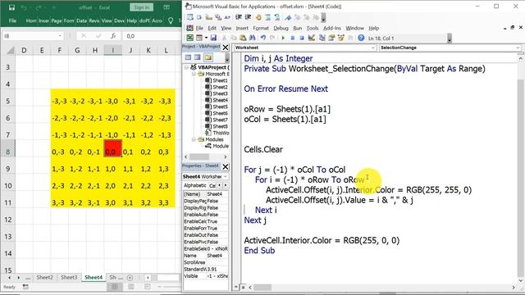Viewport: 525px width, 295px height.
Task: Click the Toggle Folders icon in Project Explorer
Action: [208, 57]
